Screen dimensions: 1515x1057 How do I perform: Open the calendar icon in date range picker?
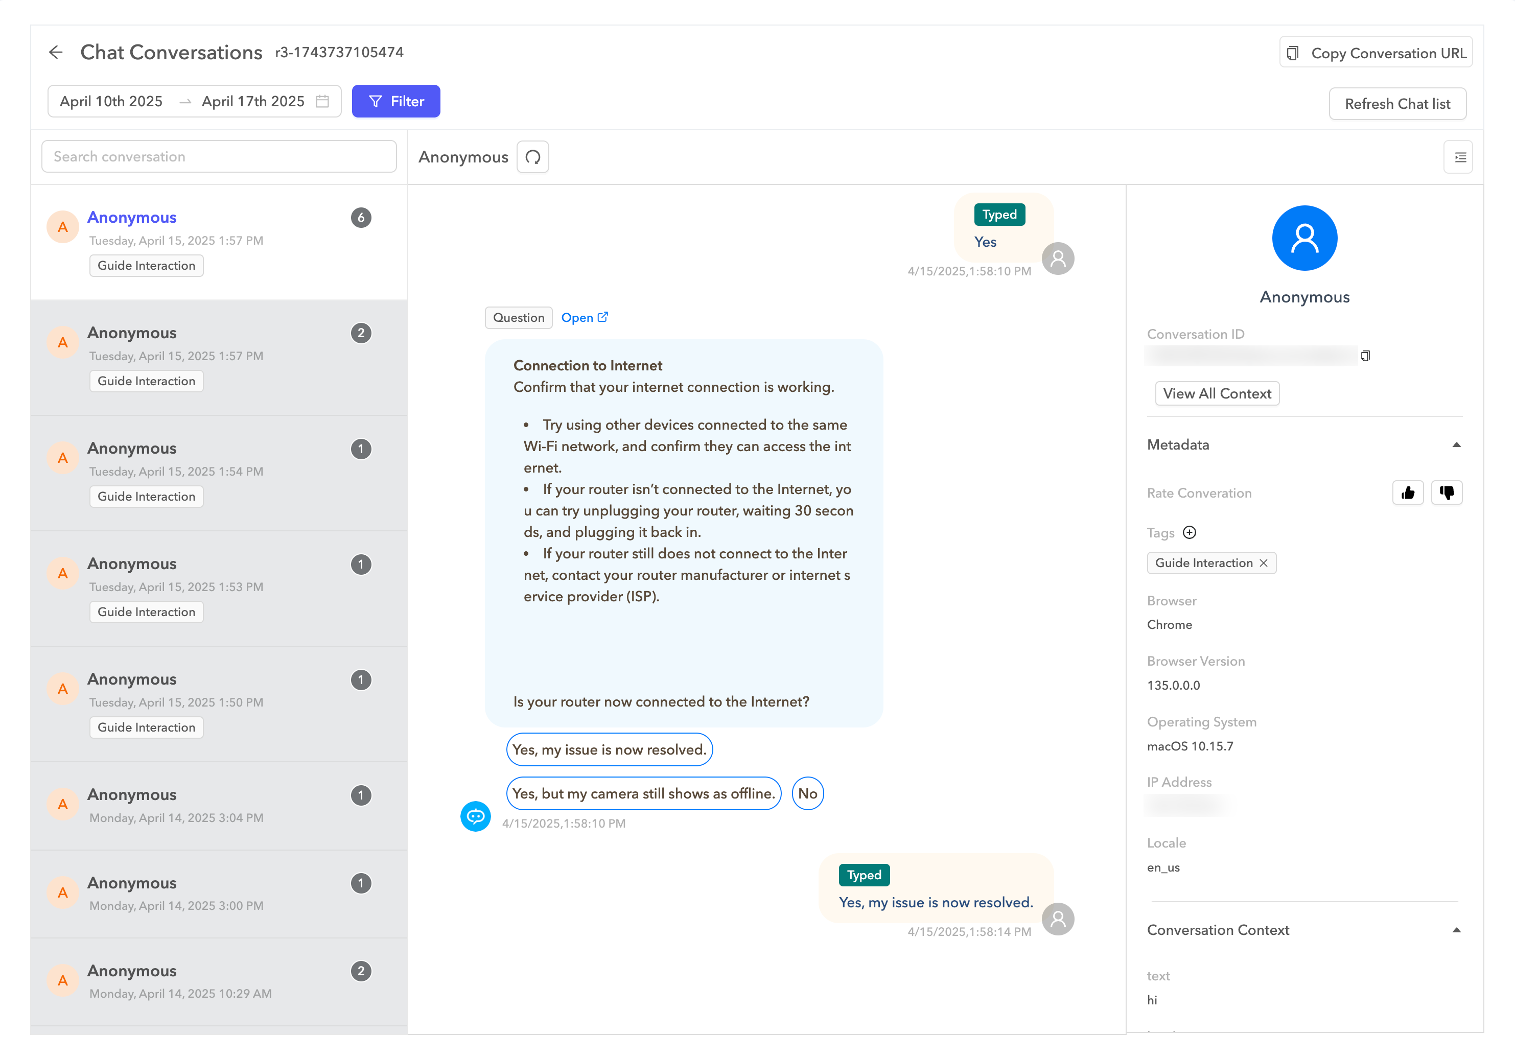tap(322, 101)
